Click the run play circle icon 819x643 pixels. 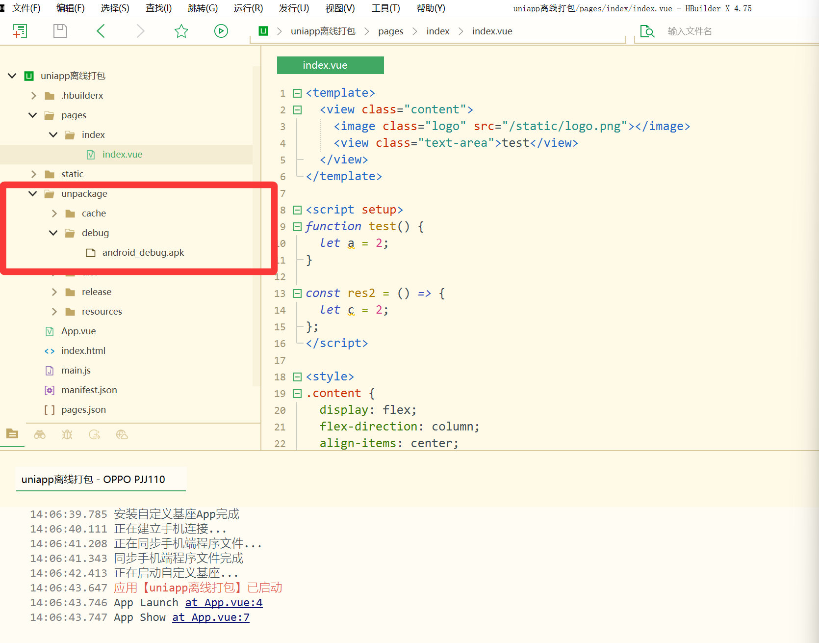pyautogui.click(x=221, y=31)
